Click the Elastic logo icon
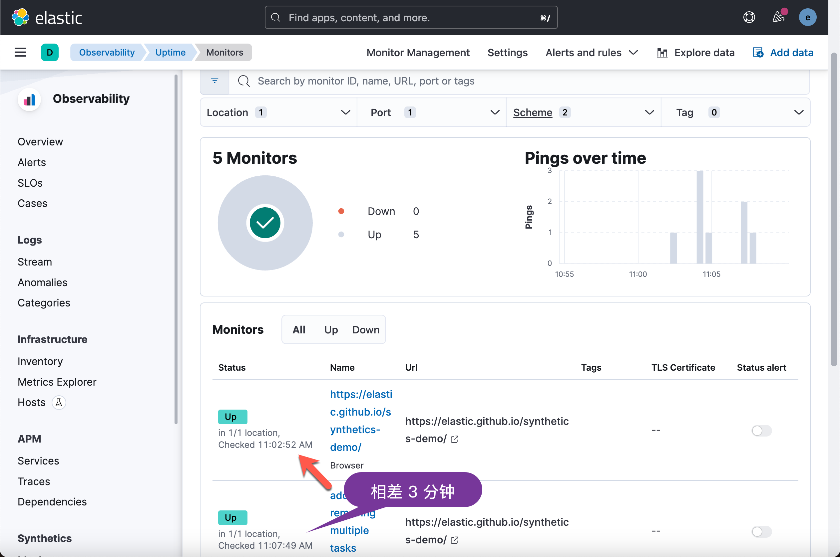The height and width of the screenshot is (557, 840). [20, 17]
